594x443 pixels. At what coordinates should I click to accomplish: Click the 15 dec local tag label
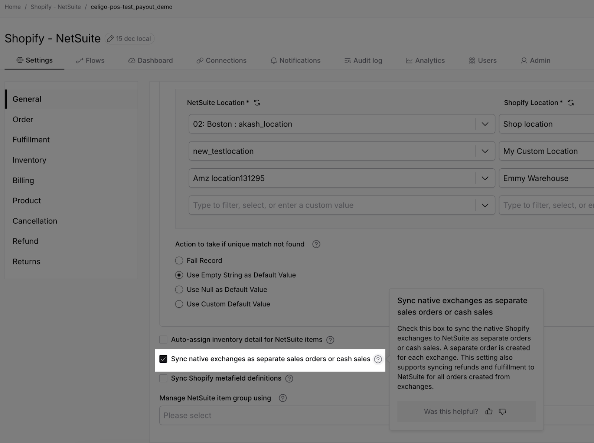pyautogui.click(x=133, y=39)
